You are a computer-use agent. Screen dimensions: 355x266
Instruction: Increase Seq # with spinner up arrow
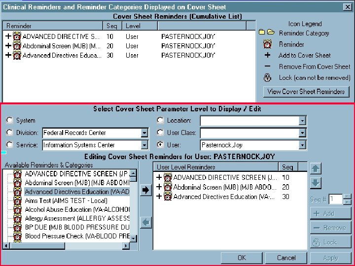click(x=347, y=197)
